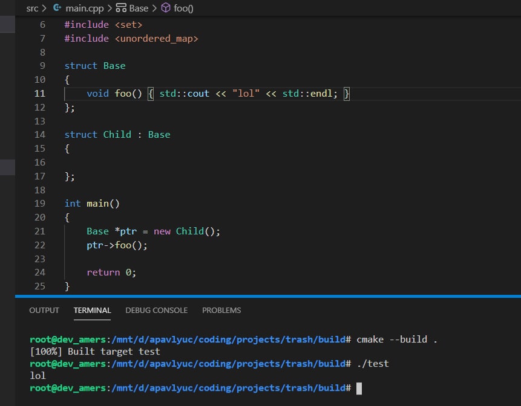Screen dimensions: 521x406
Task: Click line number 21 in gutter
Action: [40, 231]
